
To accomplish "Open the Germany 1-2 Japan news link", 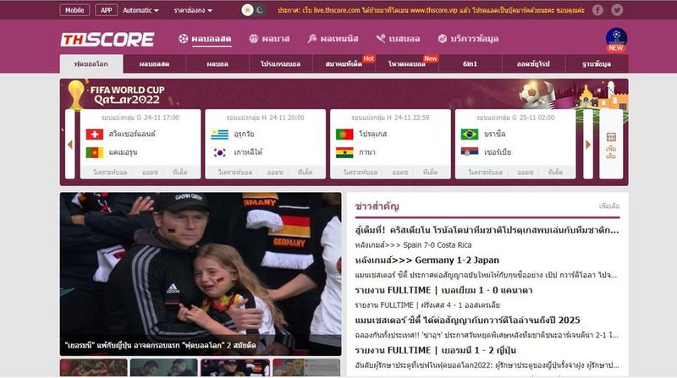I will 427,260.
